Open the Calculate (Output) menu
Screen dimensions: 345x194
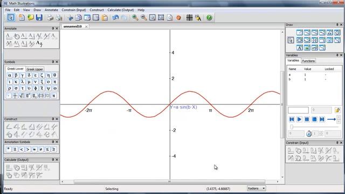(x=121, y=10)
